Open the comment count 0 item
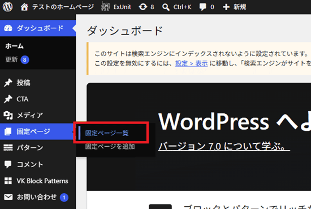This screenshot has height=209, width=311. (212, 7)
